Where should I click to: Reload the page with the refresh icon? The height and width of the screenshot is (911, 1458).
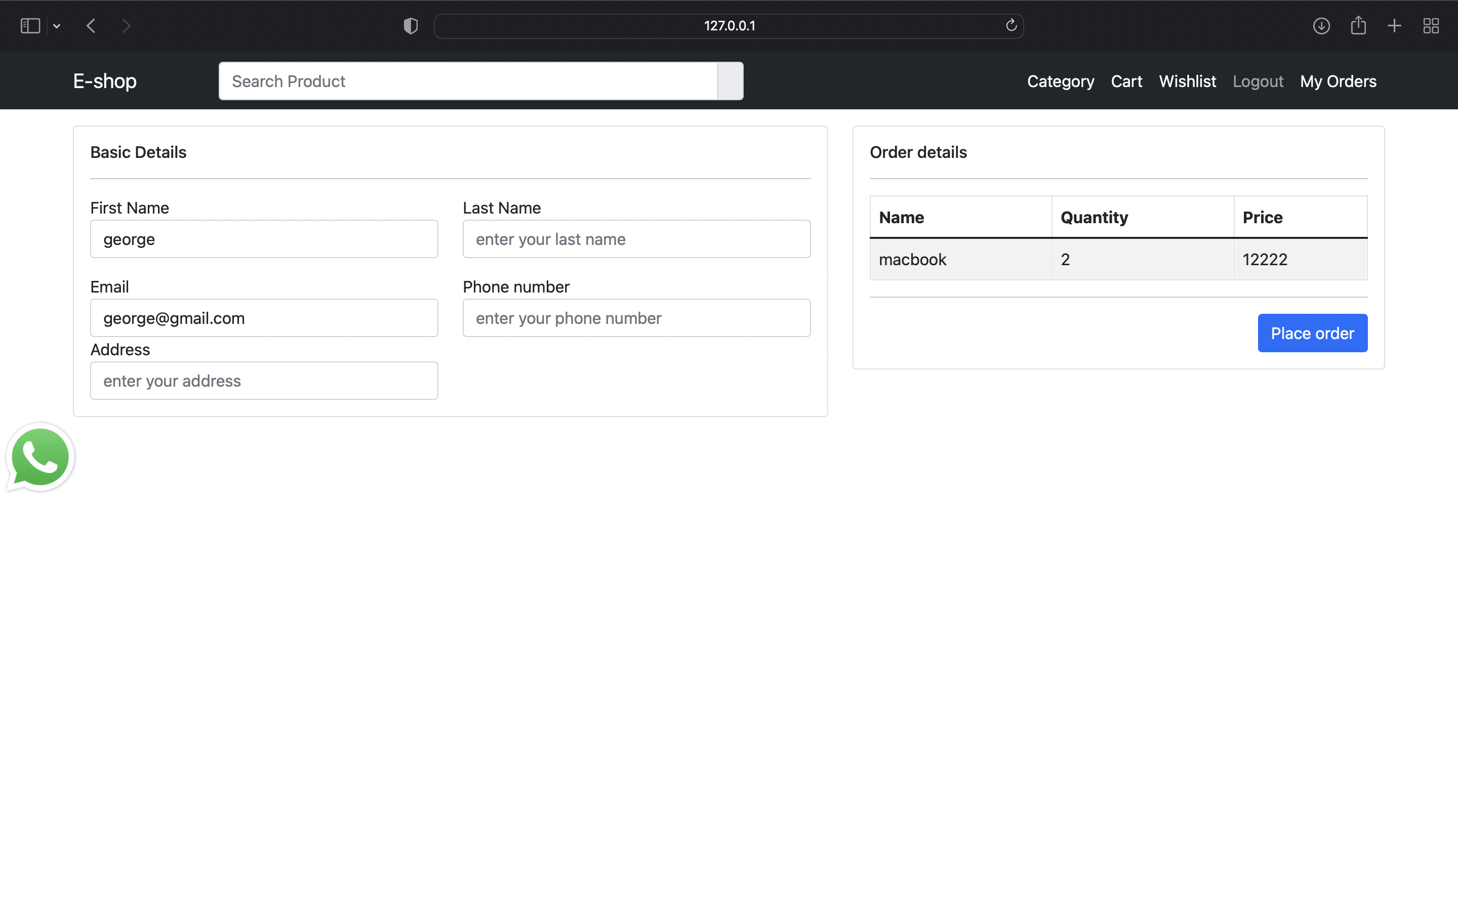tap(1011, 25)
